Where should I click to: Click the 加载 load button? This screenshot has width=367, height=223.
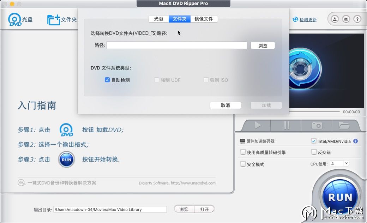pyautogui.click(x=266, y=105)
